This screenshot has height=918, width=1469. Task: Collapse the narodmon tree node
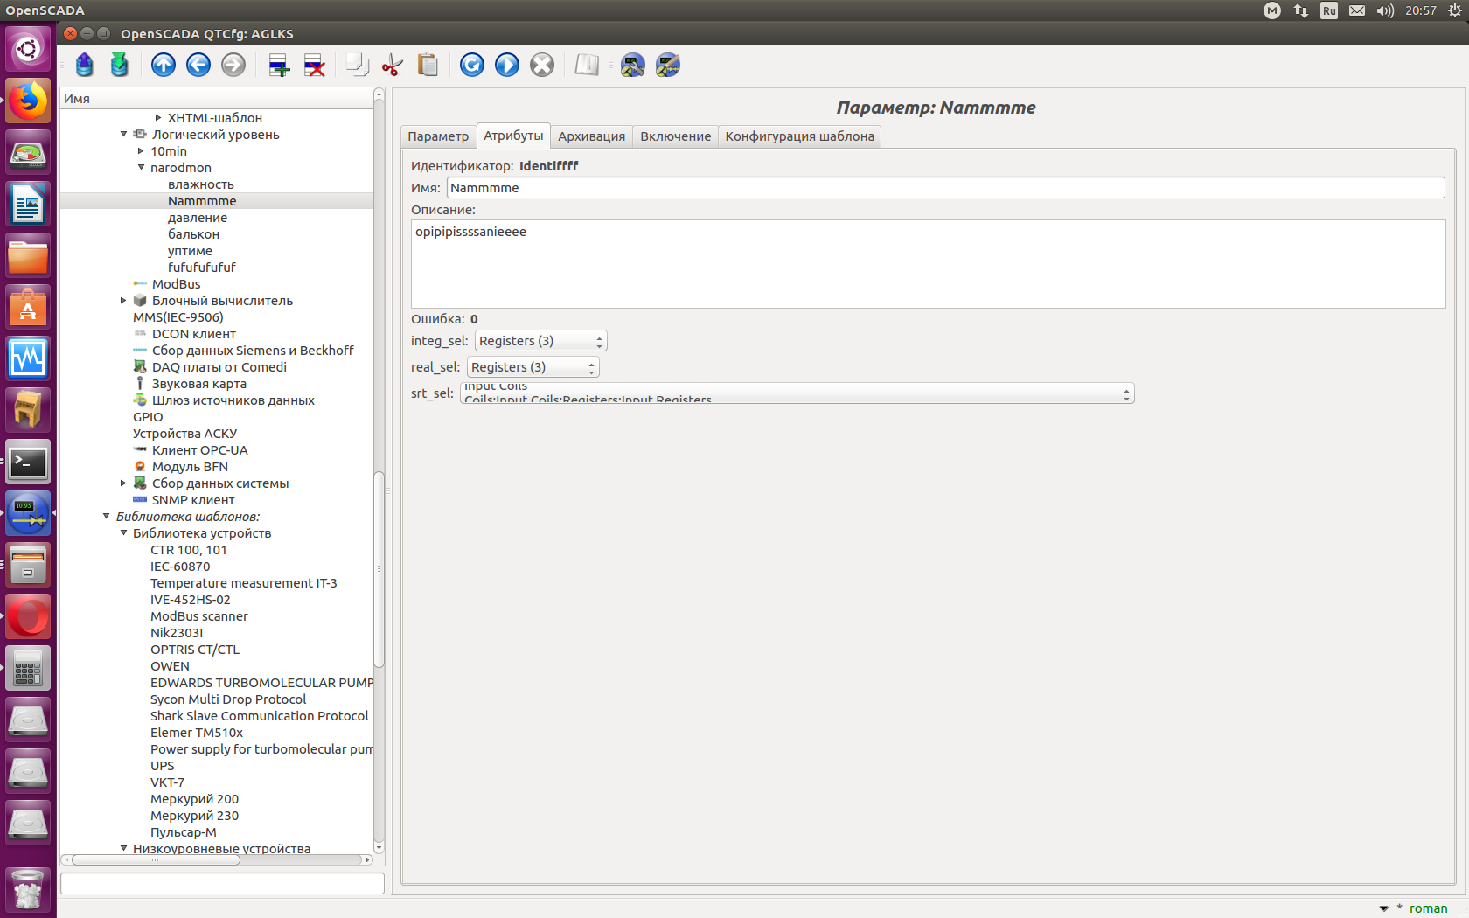[141, 168]
